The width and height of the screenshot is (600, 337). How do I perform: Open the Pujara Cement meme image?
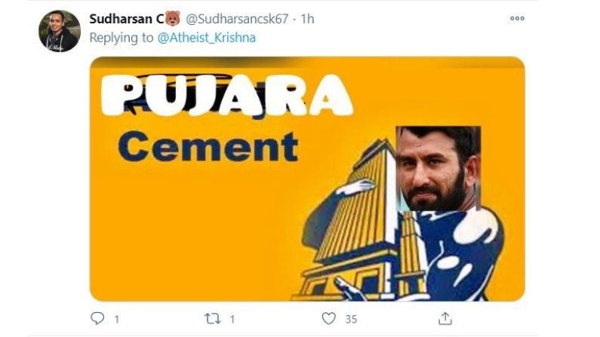[x=307, y=179]
